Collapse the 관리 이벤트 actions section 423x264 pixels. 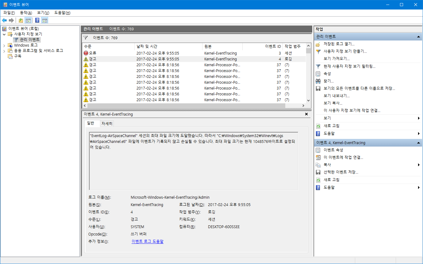(419, 36)
